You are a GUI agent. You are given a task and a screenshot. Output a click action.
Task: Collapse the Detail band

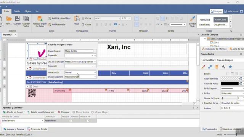[x=27, y=86]
